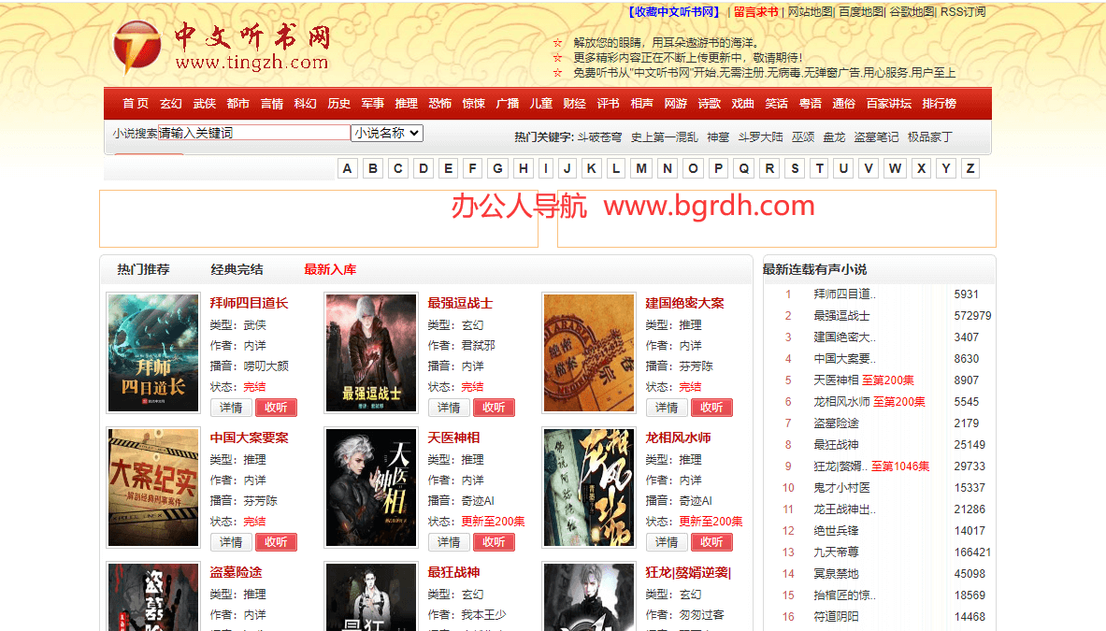The height and width of the screenshot is (631, 1106).
Task: Jump to the letter Z index
Action: coord(970,168)
